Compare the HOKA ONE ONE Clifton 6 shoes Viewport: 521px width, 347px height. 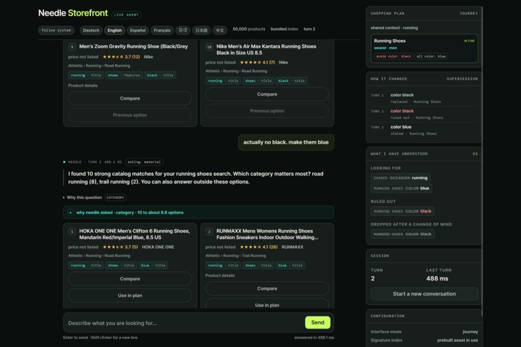(130, 279)
